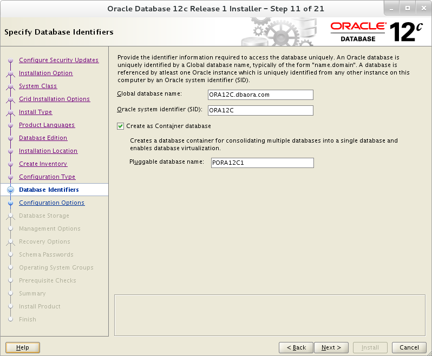Open Create Inventory step
Viewport: 432px width, 356px height.
point(43,164)
